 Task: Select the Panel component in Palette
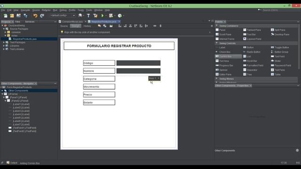(x=221, y=30)
